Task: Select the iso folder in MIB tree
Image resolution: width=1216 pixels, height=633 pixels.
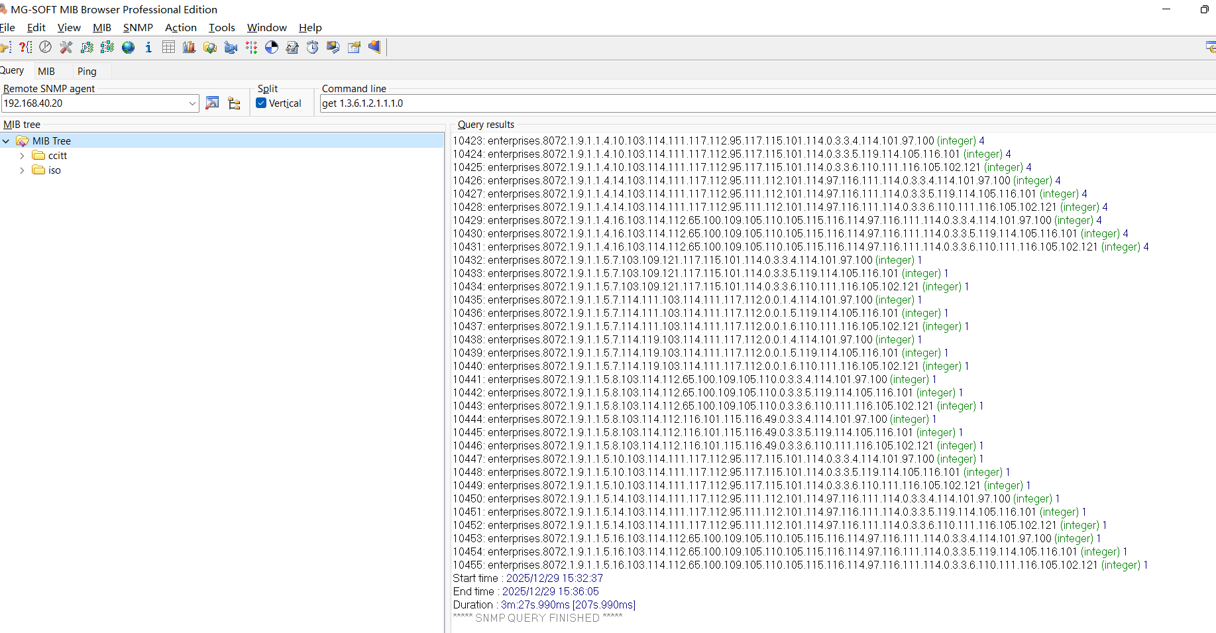Action: (x=54, y=170)
